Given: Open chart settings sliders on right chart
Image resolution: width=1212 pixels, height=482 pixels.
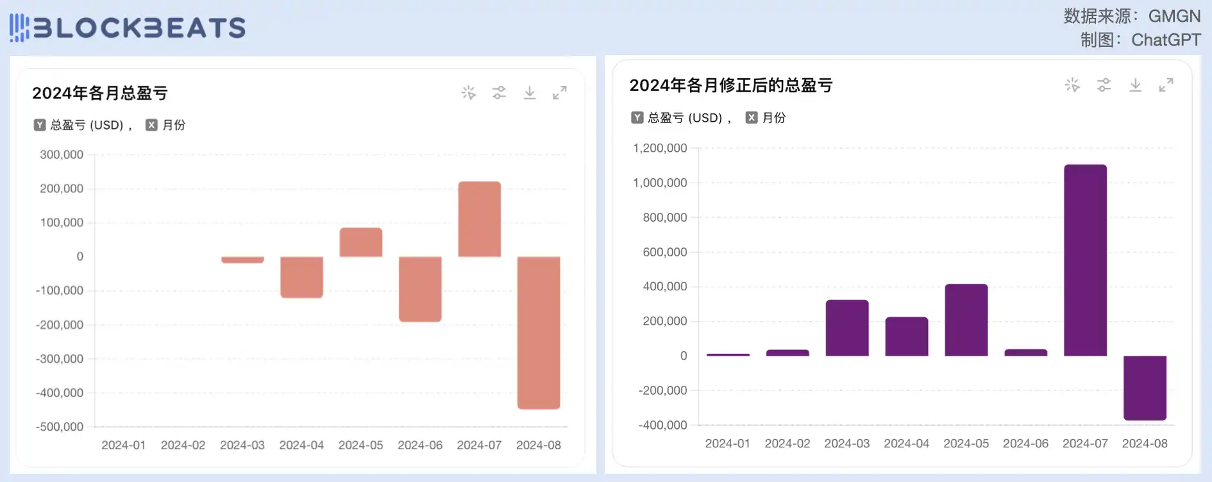Looking at the screenshot, I should pos(1104,85).
